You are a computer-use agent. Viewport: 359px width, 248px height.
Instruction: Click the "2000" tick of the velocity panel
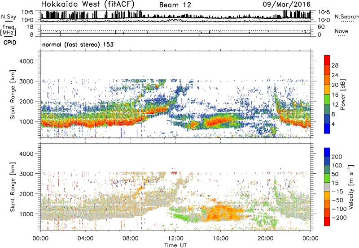point(26,194)
